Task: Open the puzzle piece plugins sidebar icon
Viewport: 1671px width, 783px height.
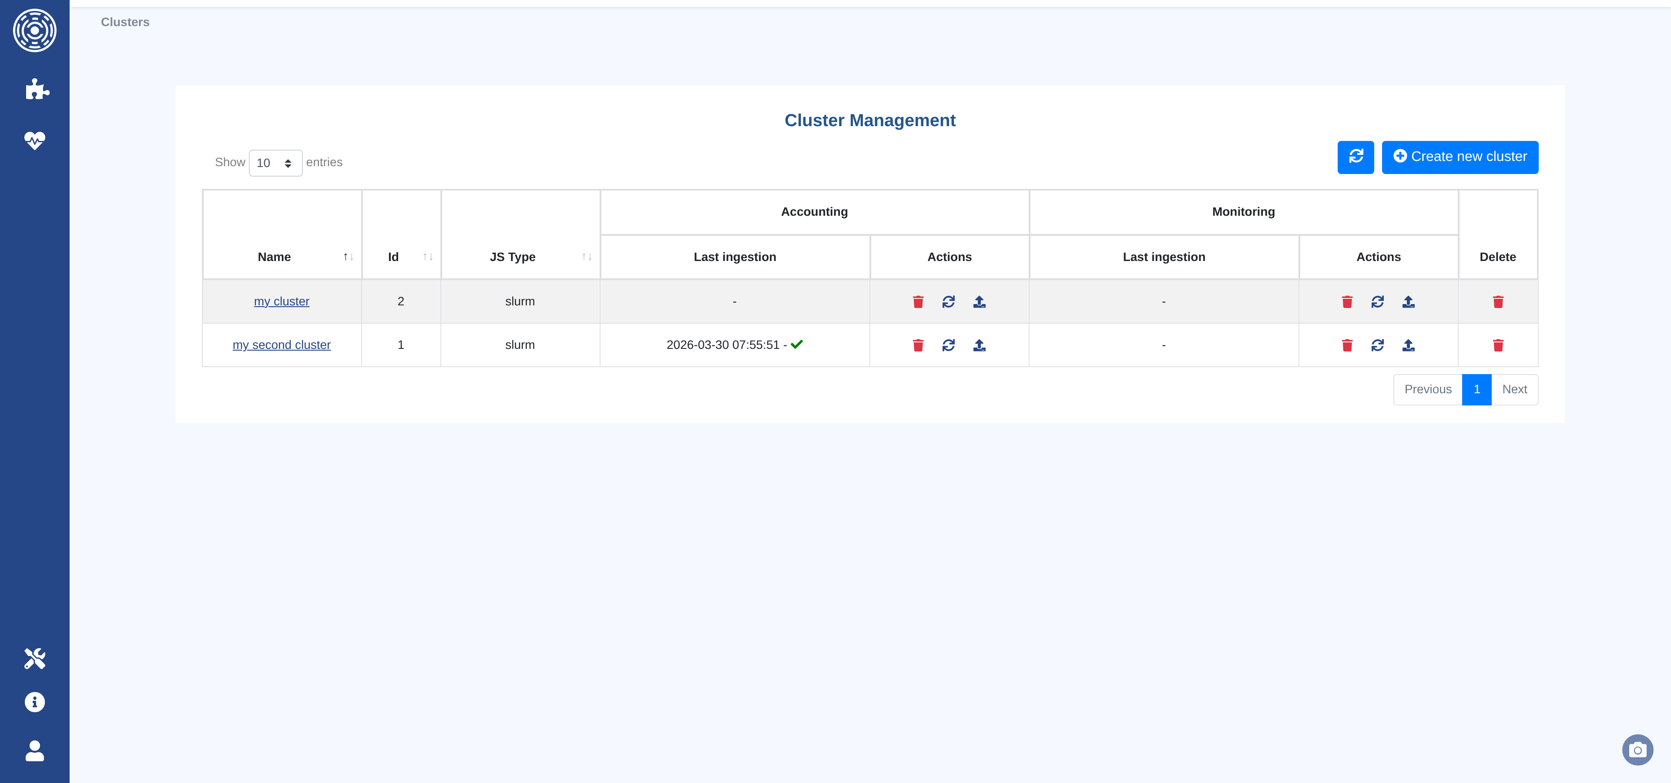Action: [36, 90]
